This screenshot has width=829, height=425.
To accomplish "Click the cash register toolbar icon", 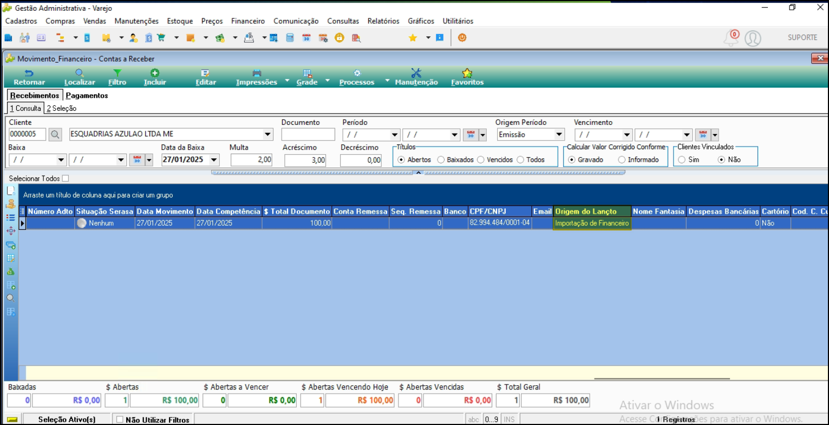I will point(249,38).
